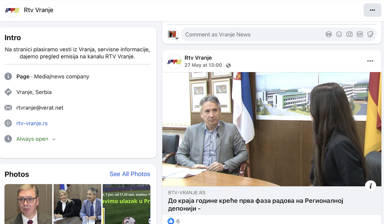
Task: Open the photo of man with glasses
Action: [x=28, y=204]
